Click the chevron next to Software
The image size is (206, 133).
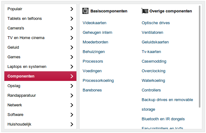[72, 115]
